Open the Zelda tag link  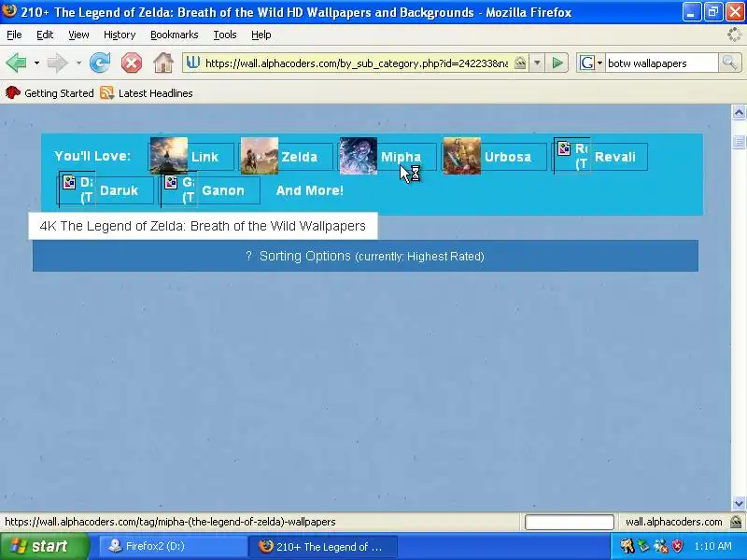[x=299, y=157]
